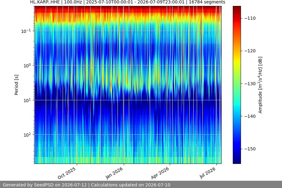Image resolution: width=282 pixels, height=188 pixels.
Task: Click the Amplitude [dB] colorbar label
Action: click(260, 85)
